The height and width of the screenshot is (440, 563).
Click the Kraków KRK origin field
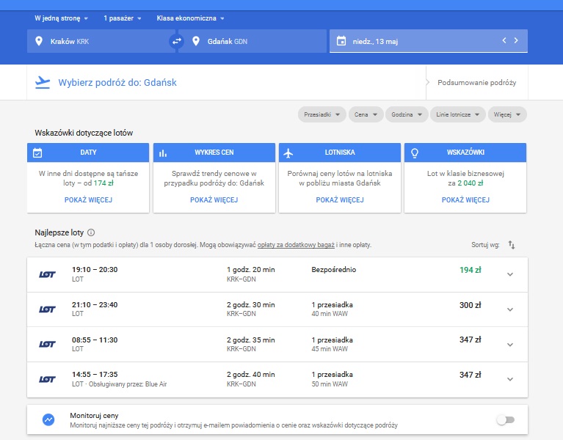[101, 41]
